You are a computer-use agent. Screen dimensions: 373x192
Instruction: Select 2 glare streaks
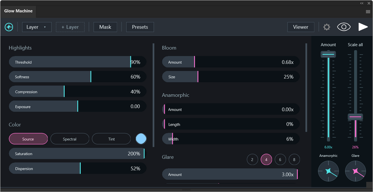pos(252,160)
